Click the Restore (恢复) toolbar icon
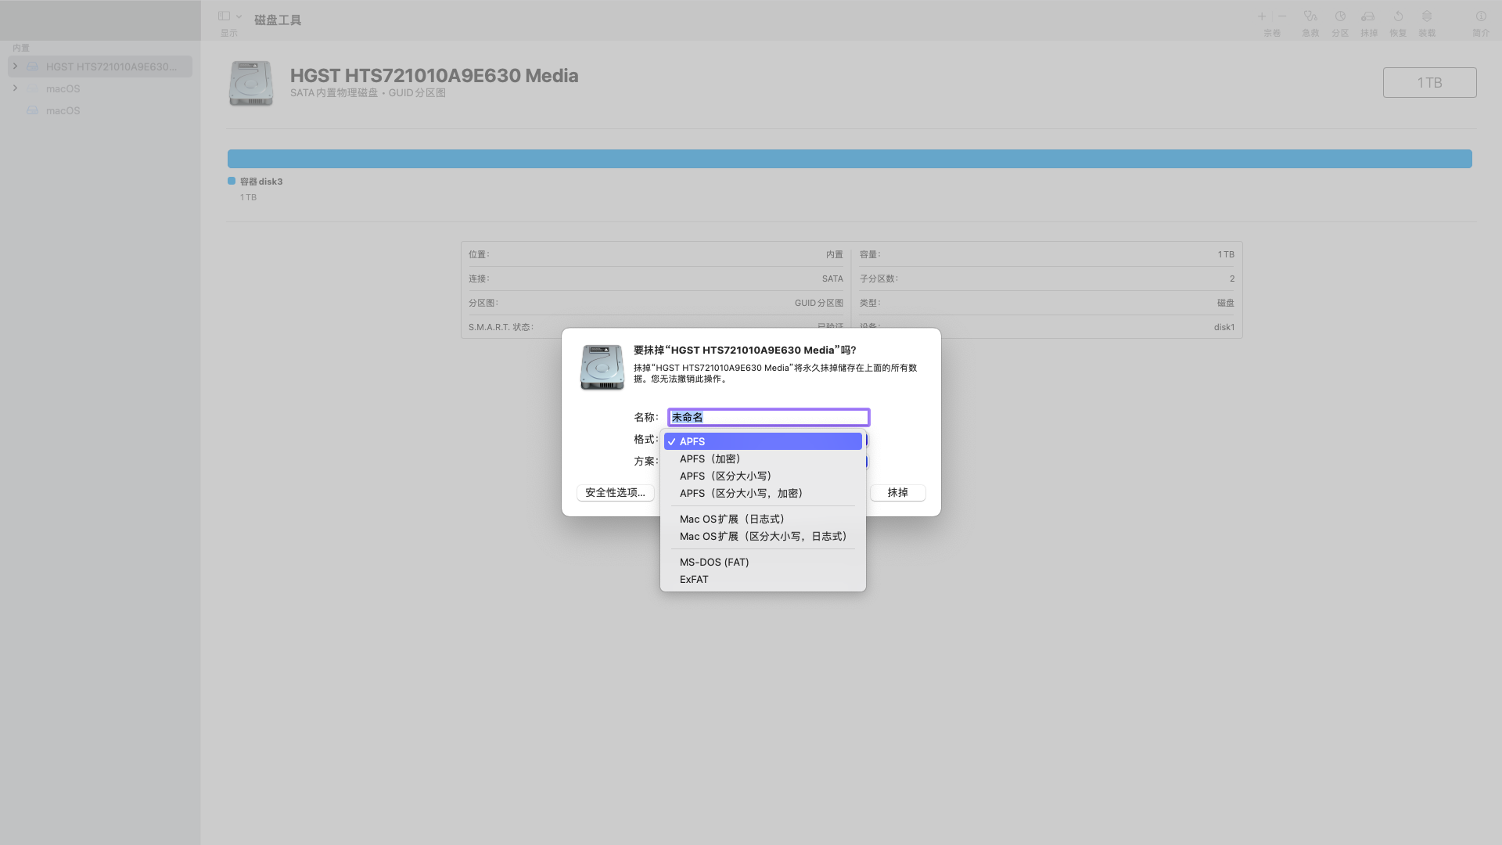 [1398, 16]
